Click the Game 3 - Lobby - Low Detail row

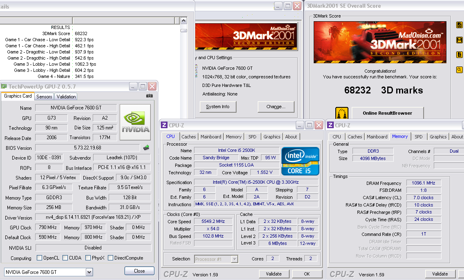coord(55,64)
